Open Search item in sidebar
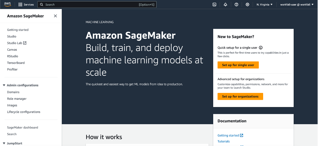Screen dimensions: 318x146 [12, 134]
